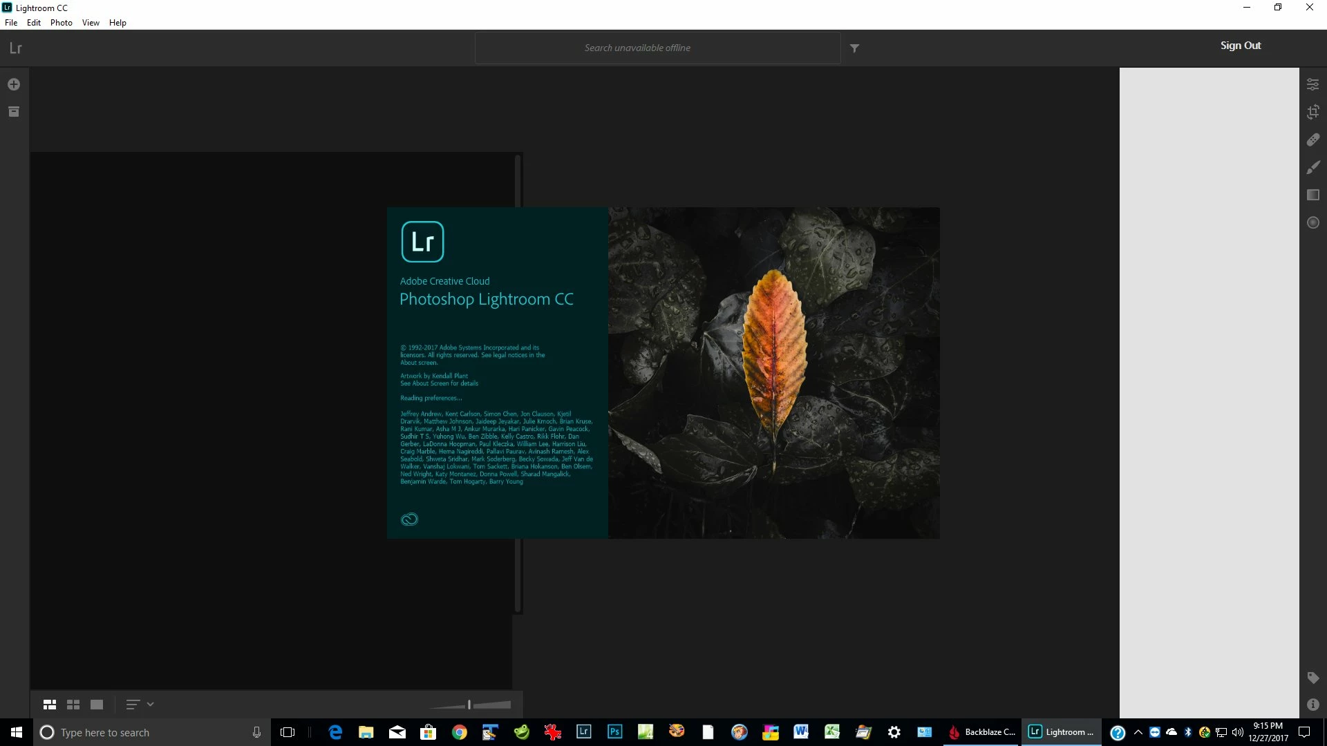Select the Healing Brush tool
The height and width of the screenshot is (746, 1327).
[x=1312, y=140]
